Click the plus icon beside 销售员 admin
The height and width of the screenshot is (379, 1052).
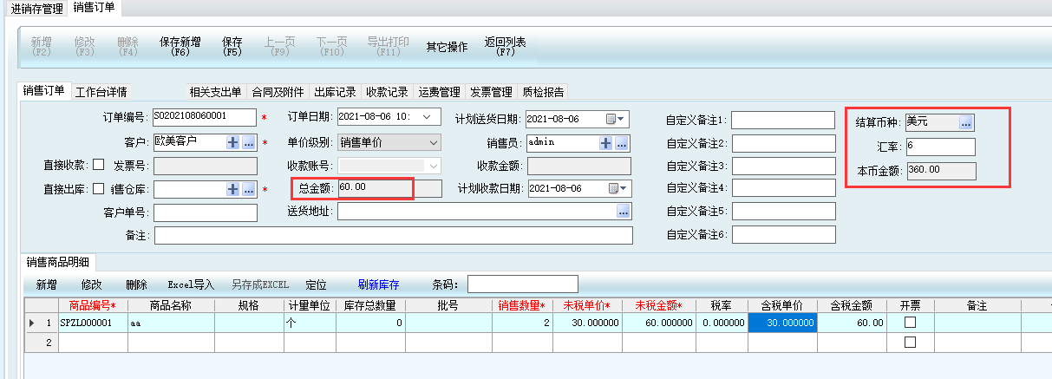[x=605, y=143]
